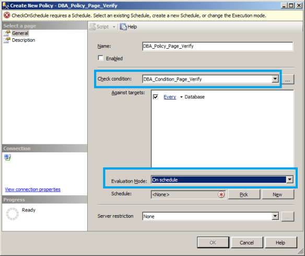Open the Script dropdown arrow

point(114,27)
